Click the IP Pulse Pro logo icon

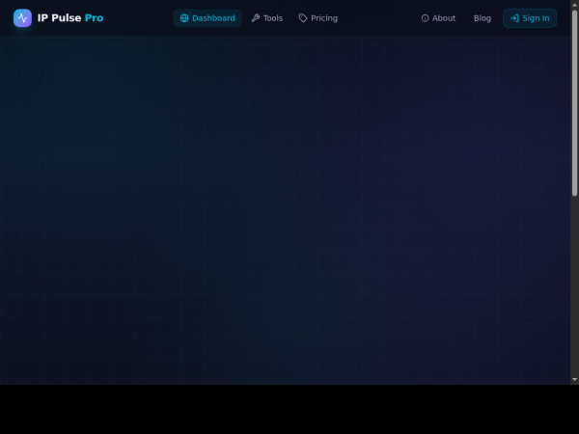[x=22, y=18]
